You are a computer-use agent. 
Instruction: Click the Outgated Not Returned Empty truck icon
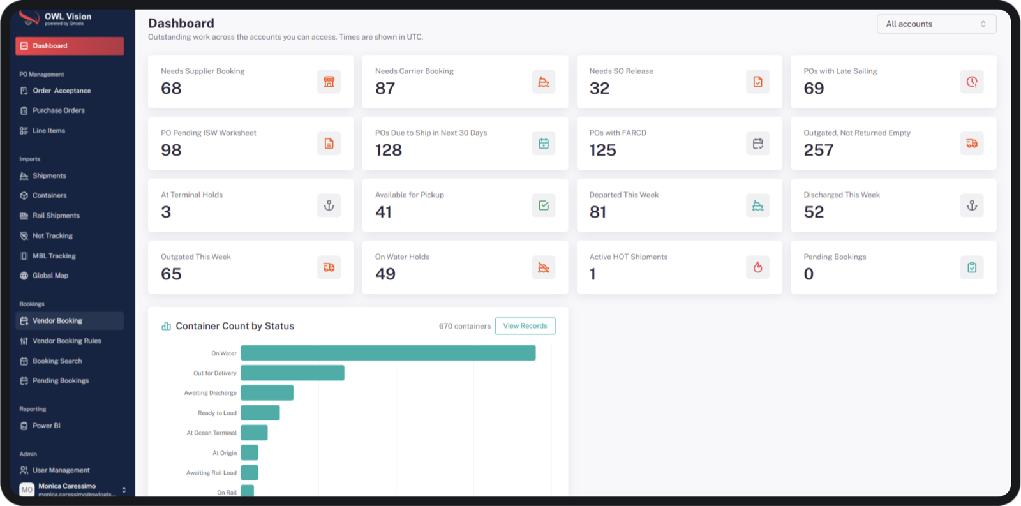[972, 144]
